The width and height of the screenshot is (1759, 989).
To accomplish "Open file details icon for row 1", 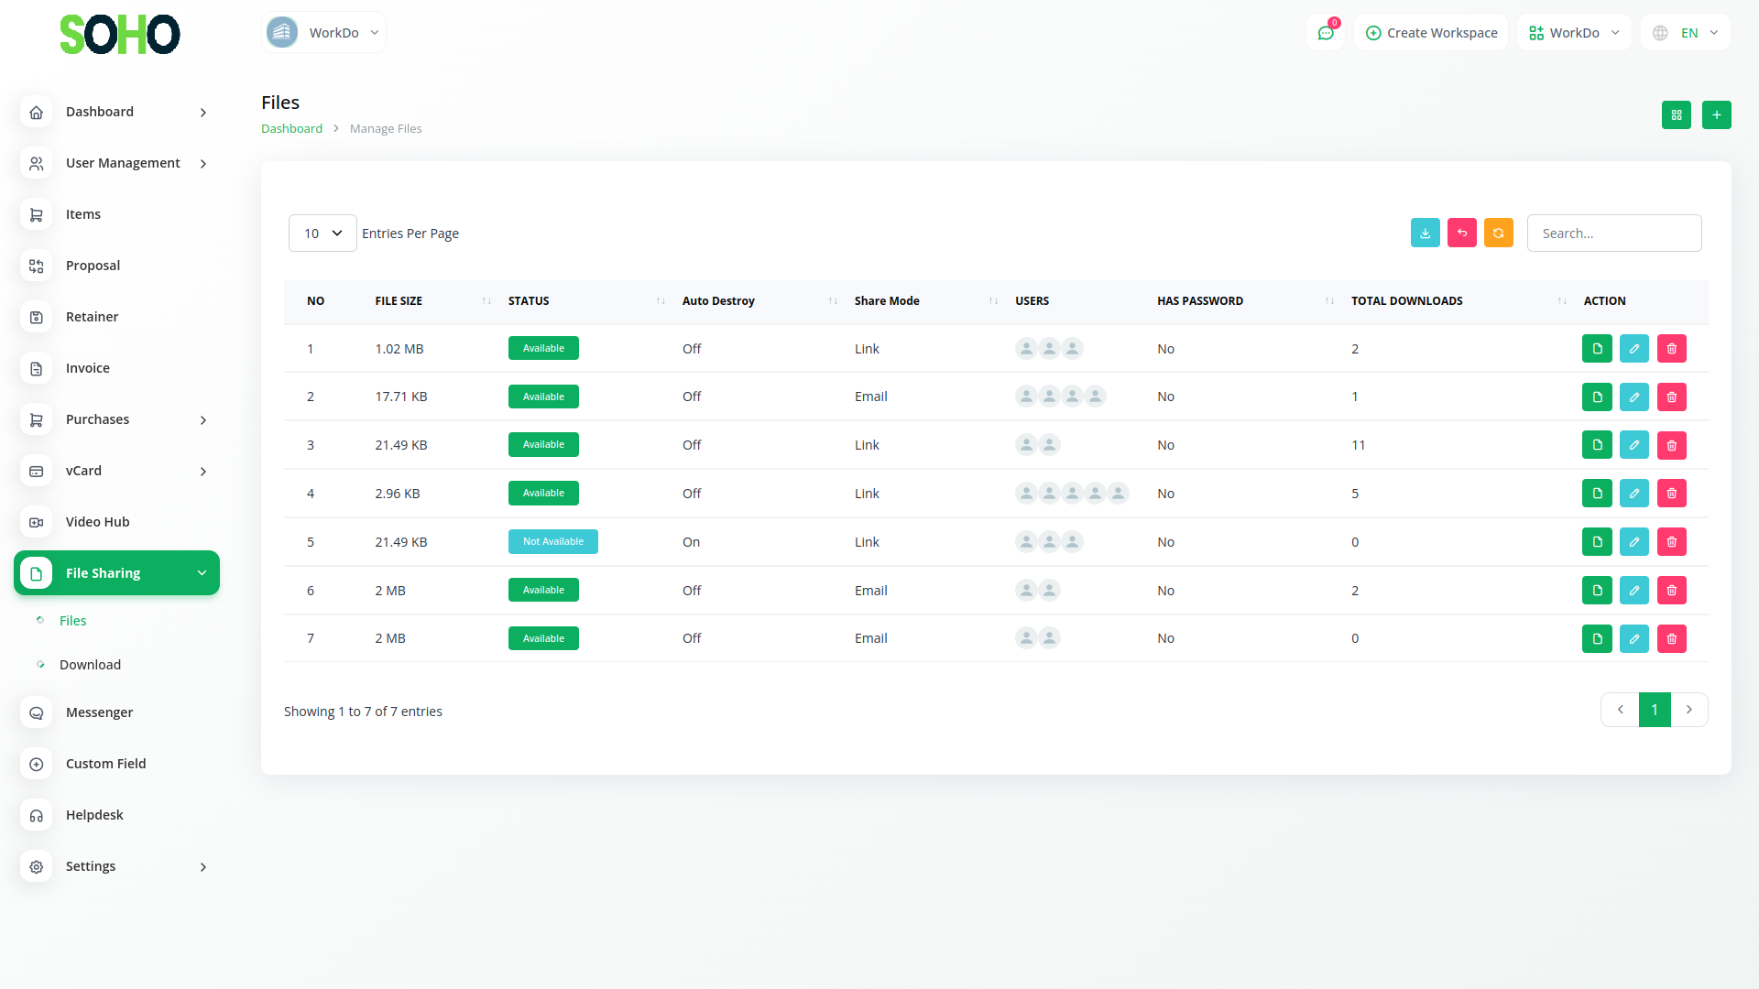I will pos(1596,349).
